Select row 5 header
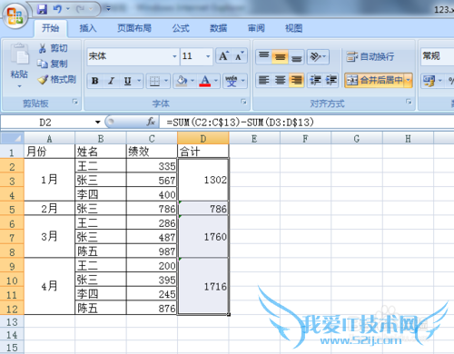454x354 pixels. [12, 209]
